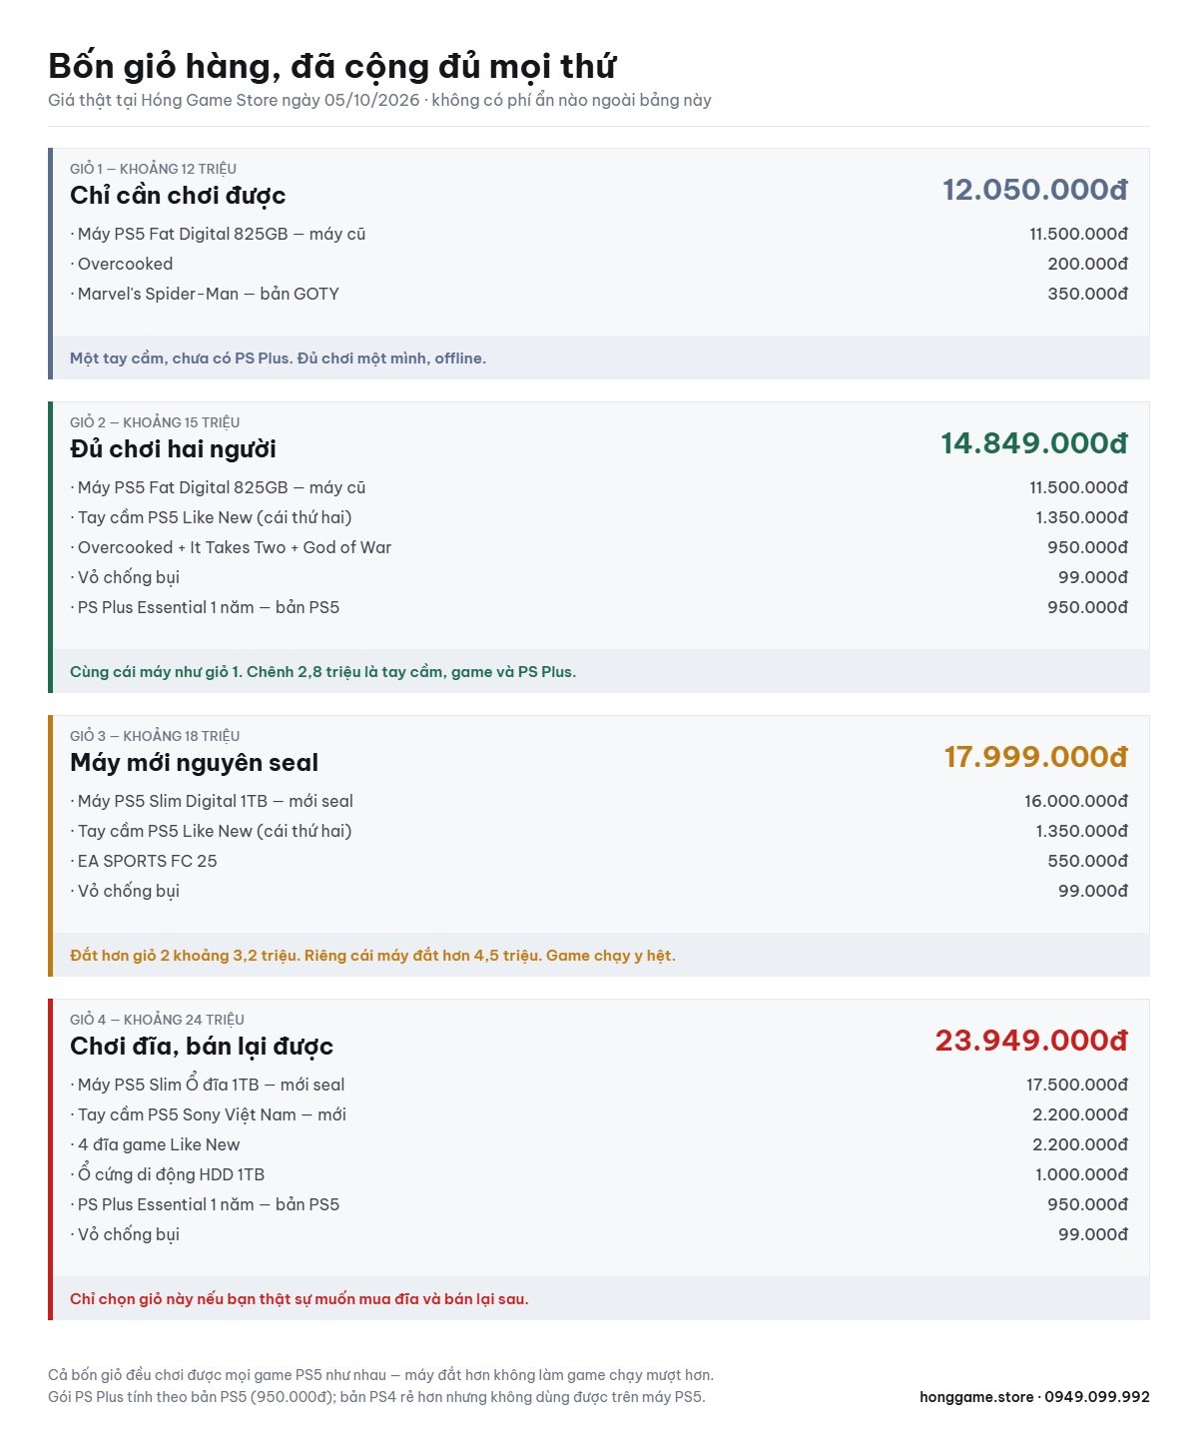Click the 17.999.000đ orange total

1036,757
